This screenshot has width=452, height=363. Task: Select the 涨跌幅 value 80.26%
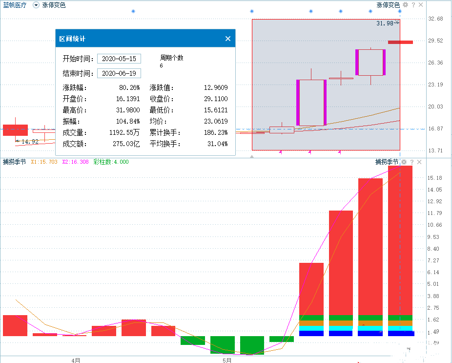pos(129,87)
